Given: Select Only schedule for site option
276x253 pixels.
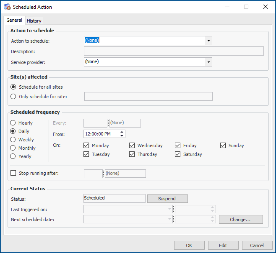Looking at the screenshot, I should point(13,97).
